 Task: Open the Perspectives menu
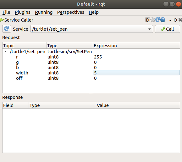coord(71,12)
